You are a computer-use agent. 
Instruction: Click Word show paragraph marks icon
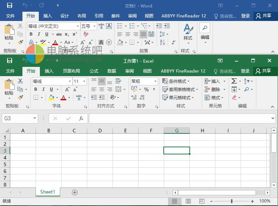coord(173,42)
